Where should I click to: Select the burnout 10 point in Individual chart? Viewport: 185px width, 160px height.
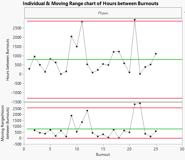(77, 46)
